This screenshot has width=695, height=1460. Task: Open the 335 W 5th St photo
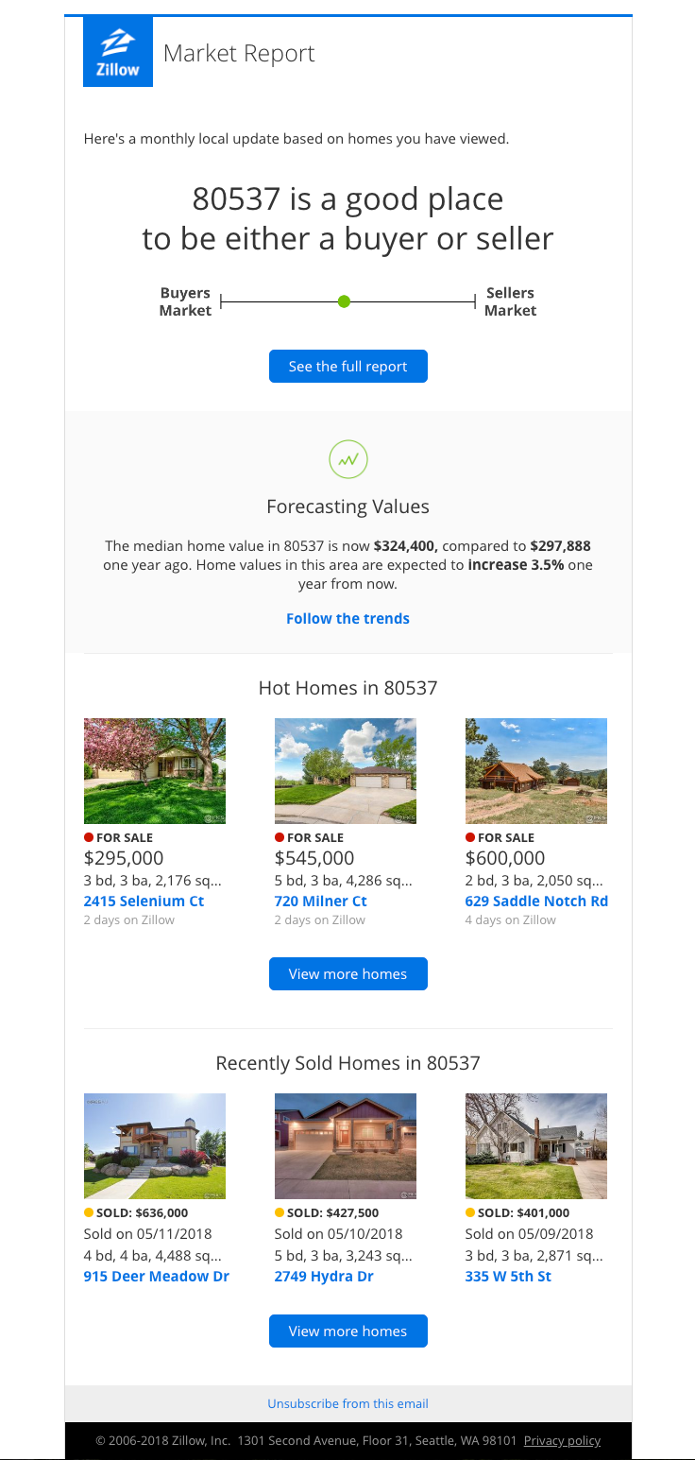click(536, 1145)
